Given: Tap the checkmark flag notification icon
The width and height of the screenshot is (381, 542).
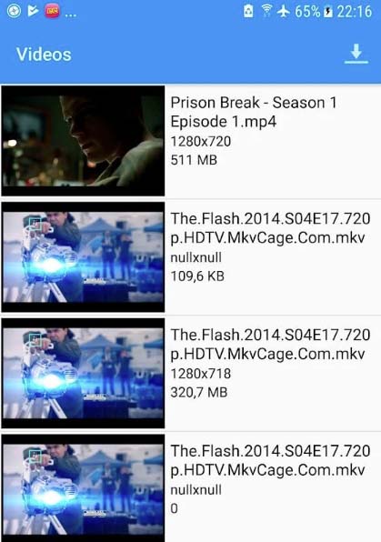Looking at the screenshot, I should click(33, 11).
